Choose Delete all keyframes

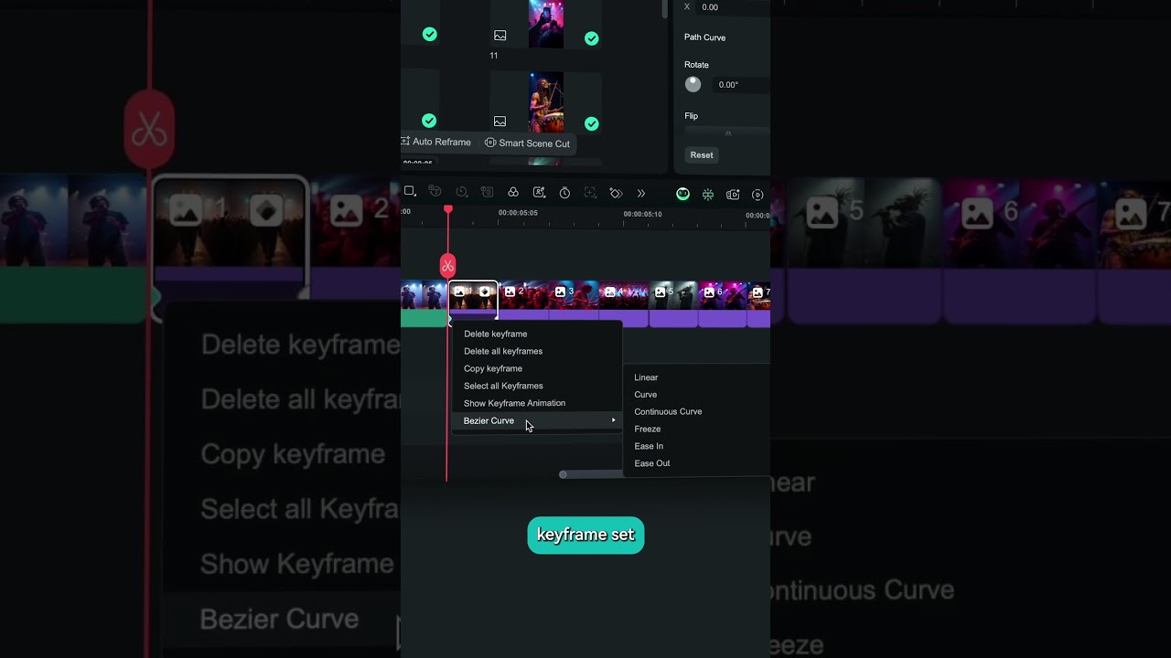click(503, 351)
